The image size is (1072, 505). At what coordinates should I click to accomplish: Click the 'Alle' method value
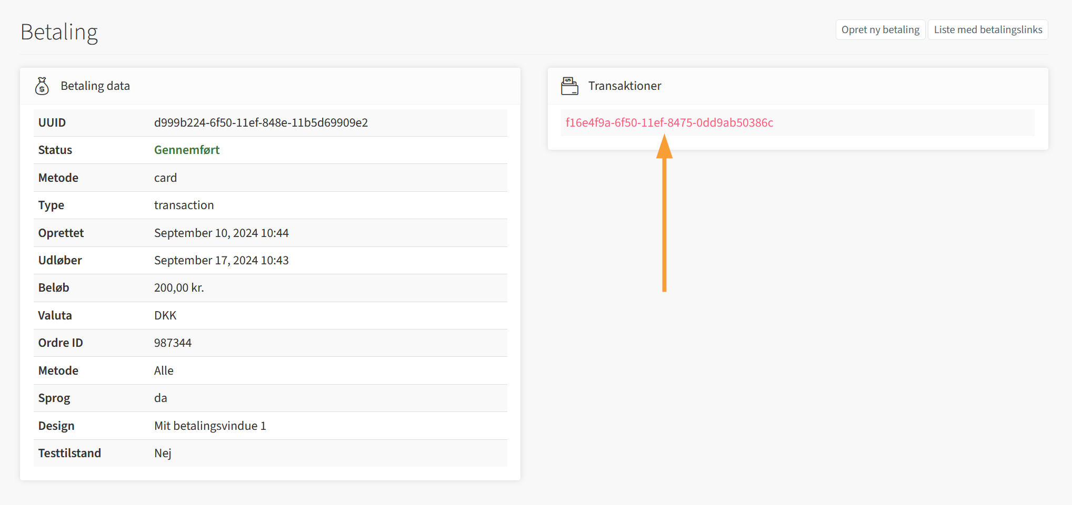(x=164, y=370)
